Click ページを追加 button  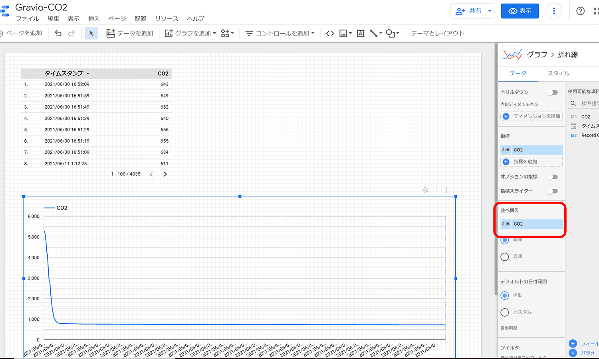click(x=21, y=33)
